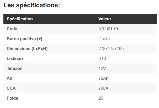The image size is (159, 108).
Task: Click the '(LxPxH)' text after Dimensions
Action: [40, 49]
